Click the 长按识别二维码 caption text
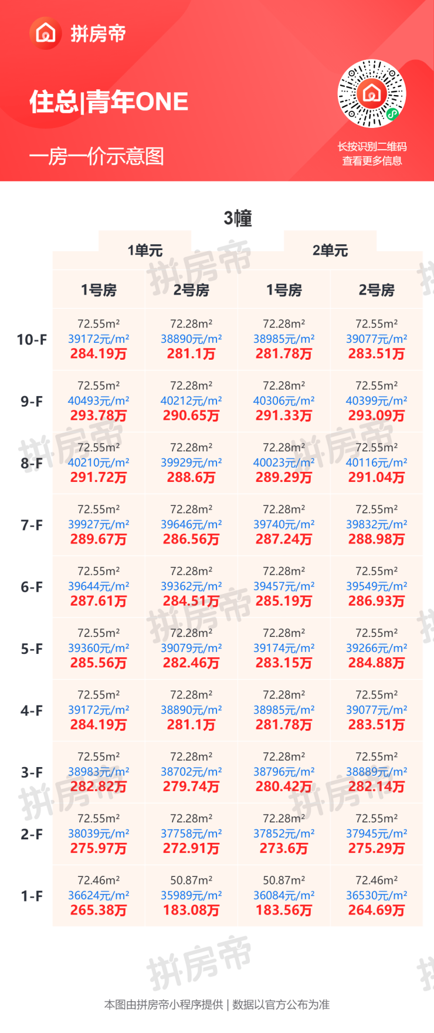 tap(372, 147)
